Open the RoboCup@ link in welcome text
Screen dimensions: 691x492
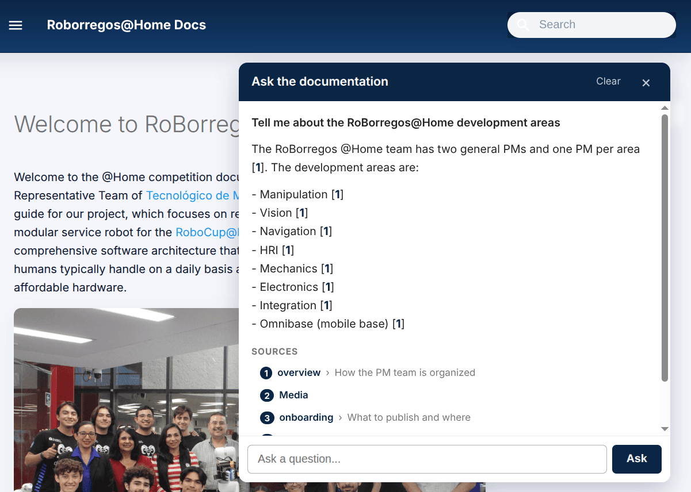click(x=207, y=232)
